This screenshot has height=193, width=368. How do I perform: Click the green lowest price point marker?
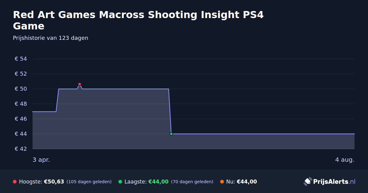(x=171, y=134)
